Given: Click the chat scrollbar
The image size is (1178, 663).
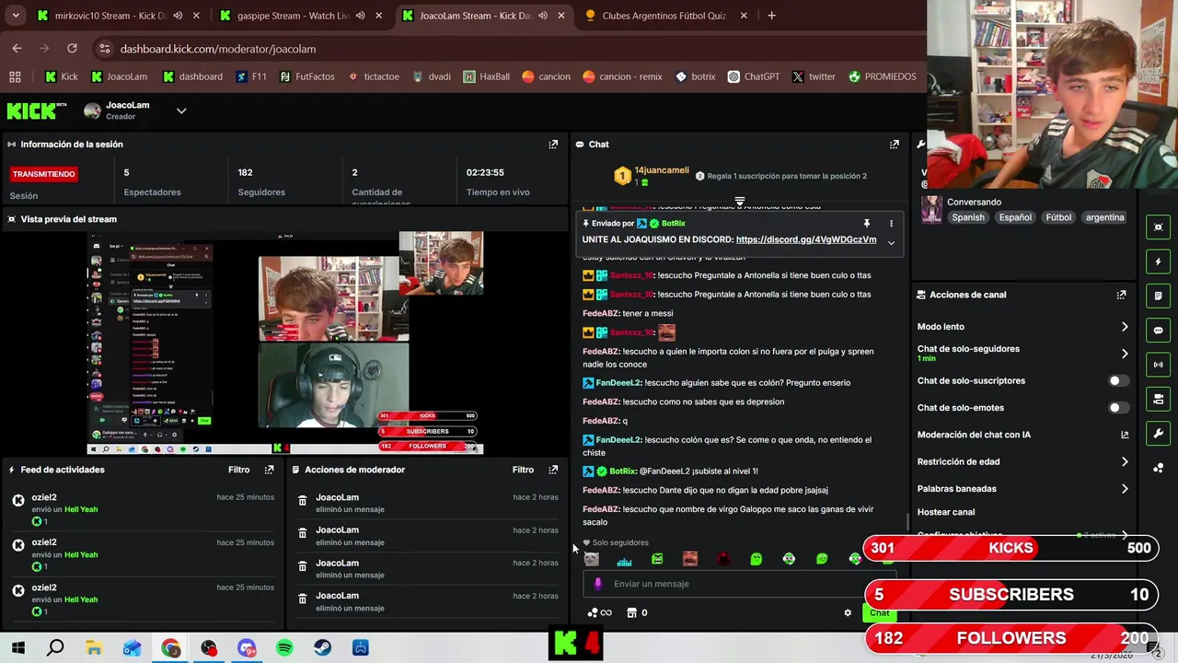Looking at the screenshot, I should (x=907, y=521).
